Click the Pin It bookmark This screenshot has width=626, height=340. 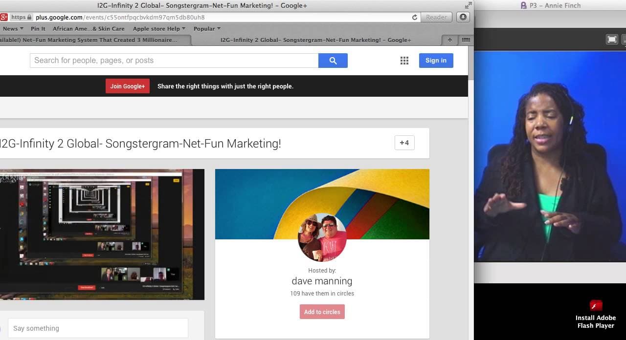pos(38,29)
